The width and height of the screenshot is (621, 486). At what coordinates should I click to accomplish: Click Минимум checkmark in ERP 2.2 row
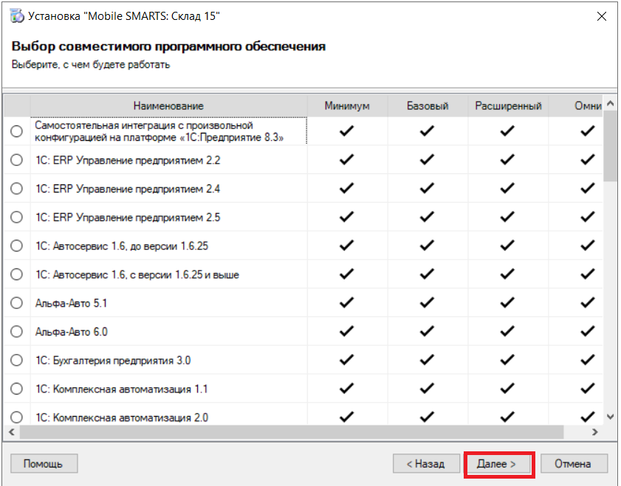[346, 160]
